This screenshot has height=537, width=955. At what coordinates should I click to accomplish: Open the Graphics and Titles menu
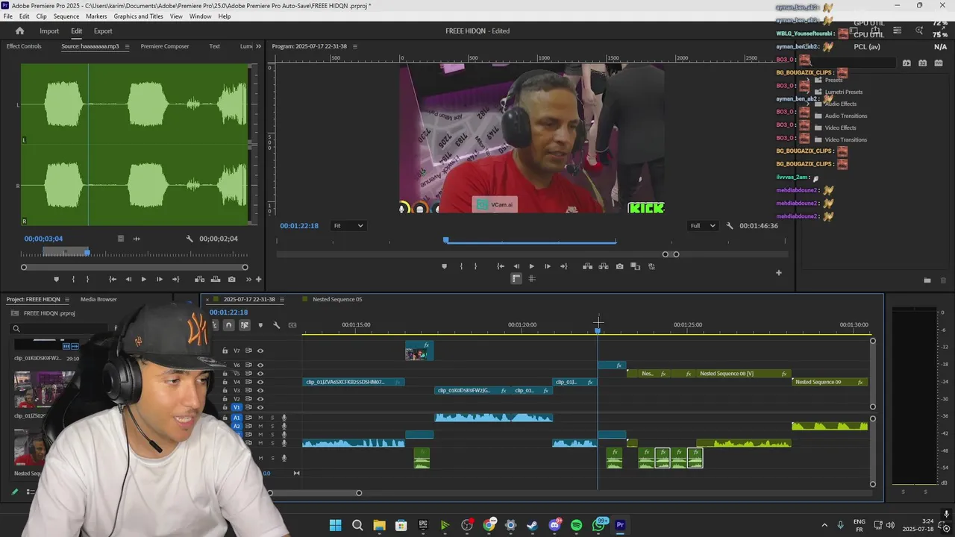coord(138,16)
